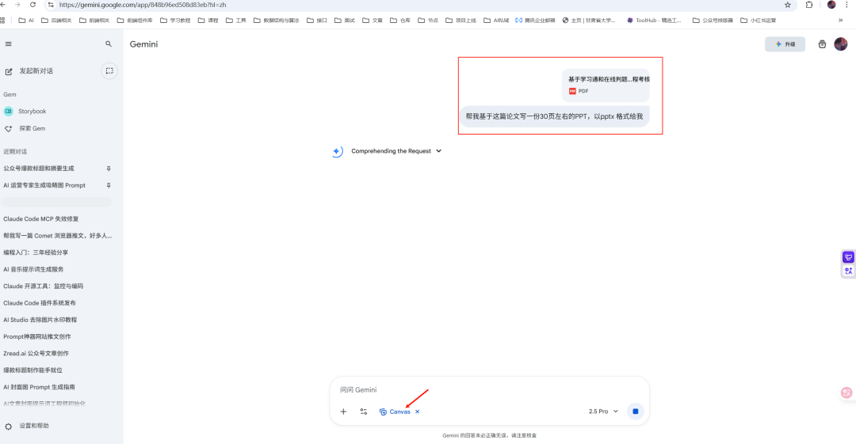Open conversation Claude Code MCP 失效修复
The height and width of the screenshot is (444, 856).
41,218
